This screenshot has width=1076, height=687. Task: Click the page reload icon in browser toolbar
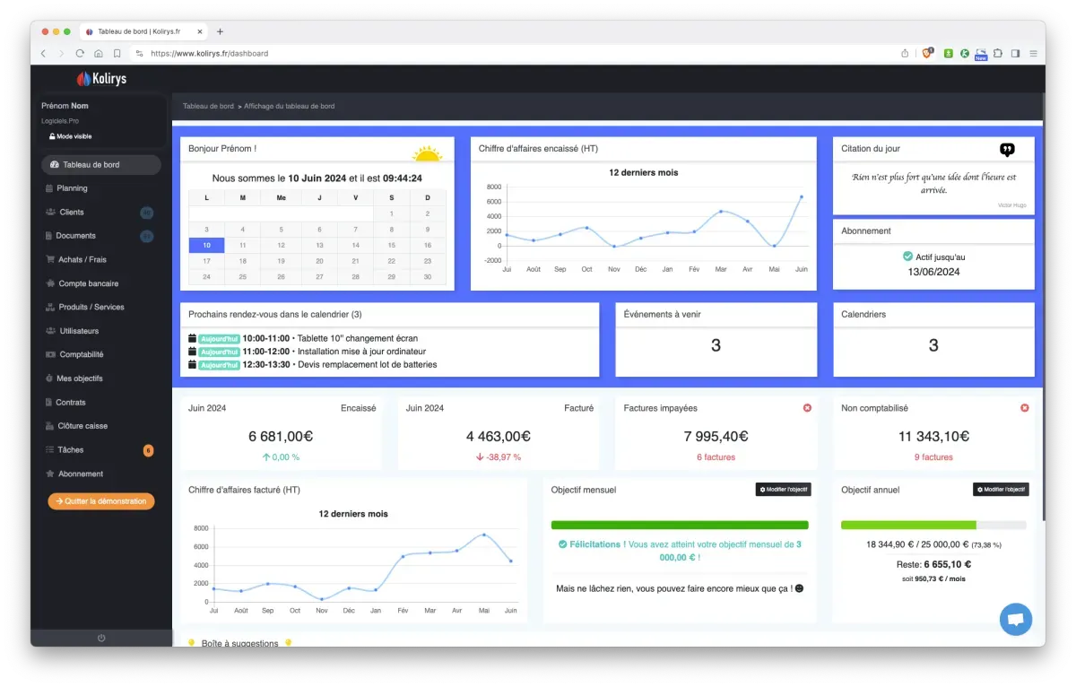pyautogui.click(x=80, y=54)
